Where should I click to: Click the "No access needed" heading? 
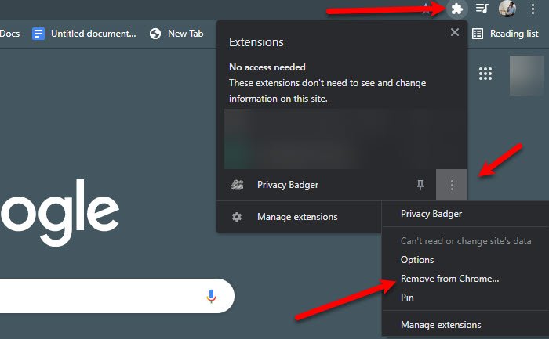[x=267, y=67]
